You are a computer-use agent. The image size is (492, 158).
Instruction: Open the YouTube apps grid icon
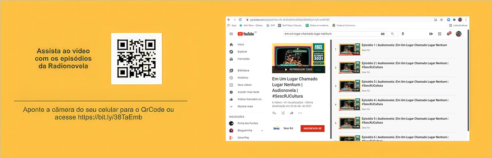tap(440, 34)
